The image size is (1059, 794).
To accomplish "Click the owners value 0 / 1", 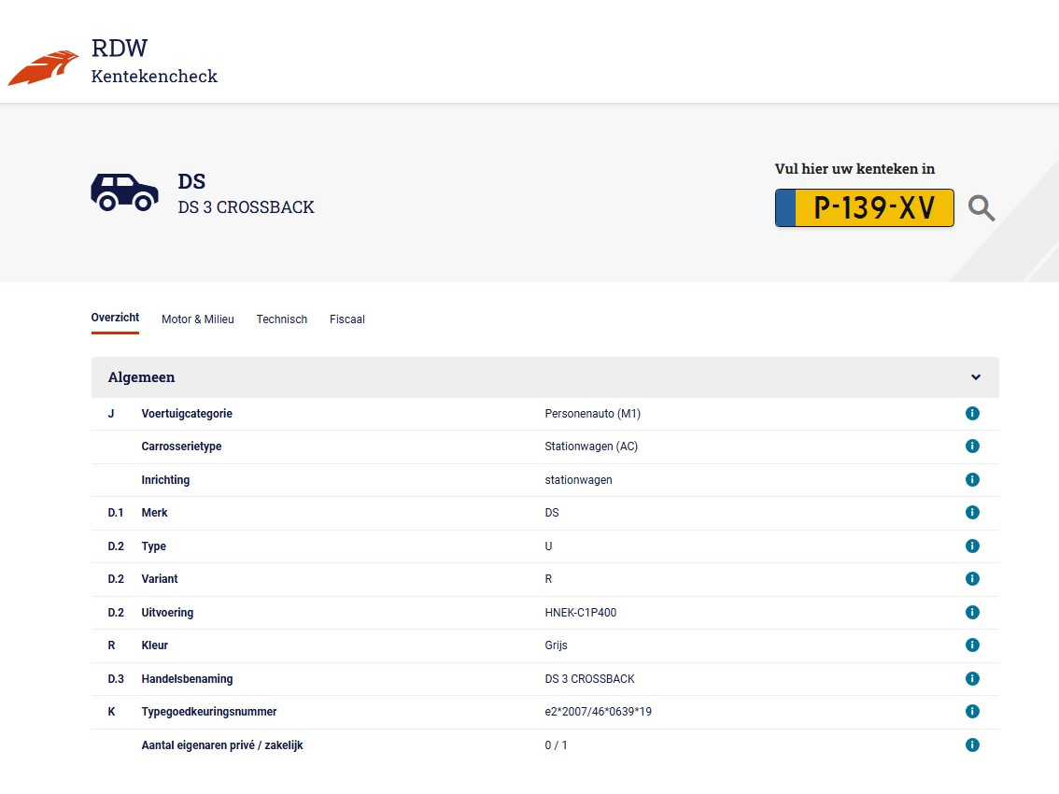I will tap(556, 744).
